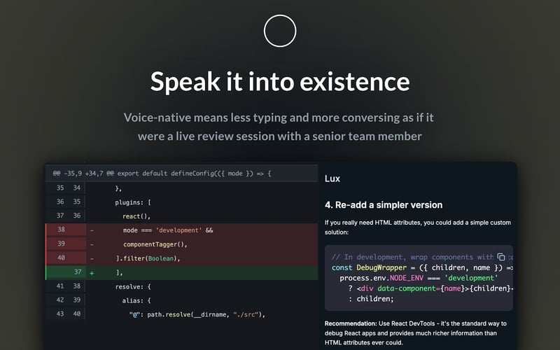Click old line number 38 in gutter
This screenshot has height=350, width=560.
coord(61,230)
